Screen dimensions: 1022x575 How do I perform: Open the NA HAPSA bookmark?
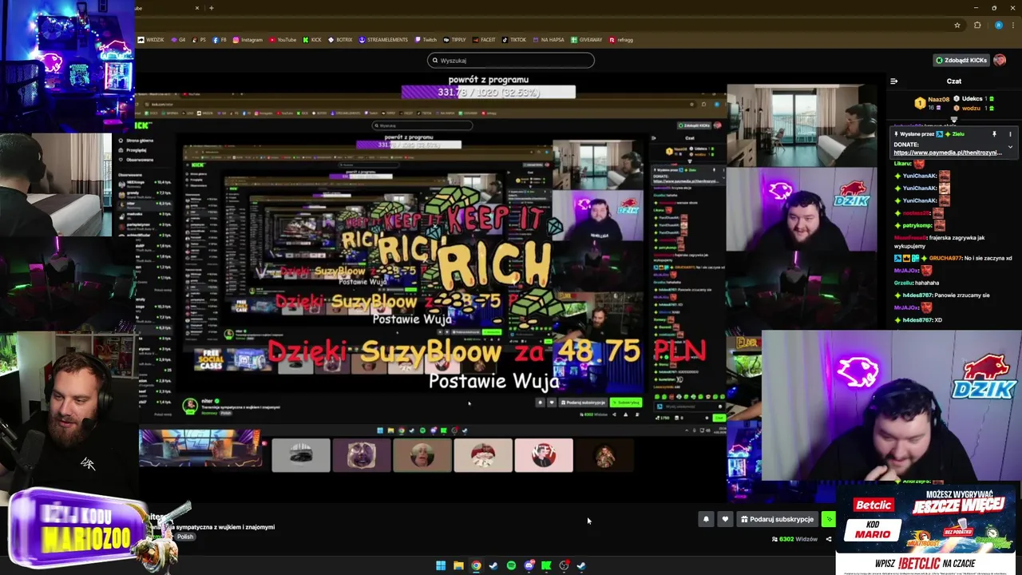tap(549, 39)
